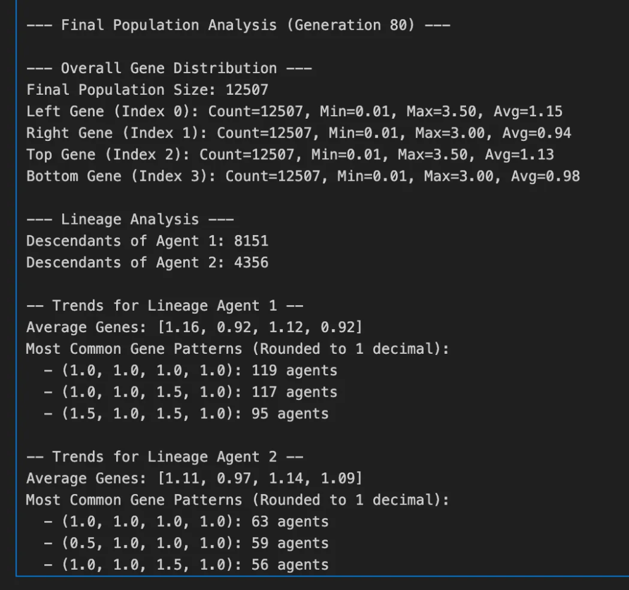The image size is (629, 590).
Task: Click the Lineage Analysis heading
Action: pyautogui.click(x=130, y=220)
